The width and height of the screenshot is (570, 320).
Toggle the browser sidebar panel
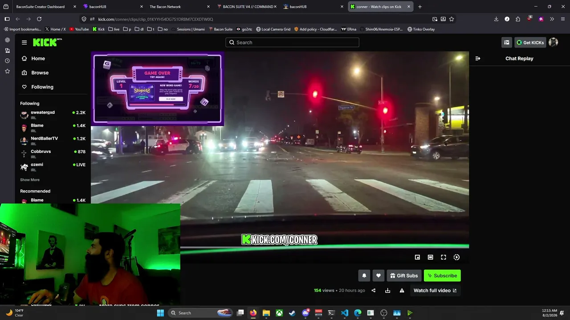click(x=7, y=19)
